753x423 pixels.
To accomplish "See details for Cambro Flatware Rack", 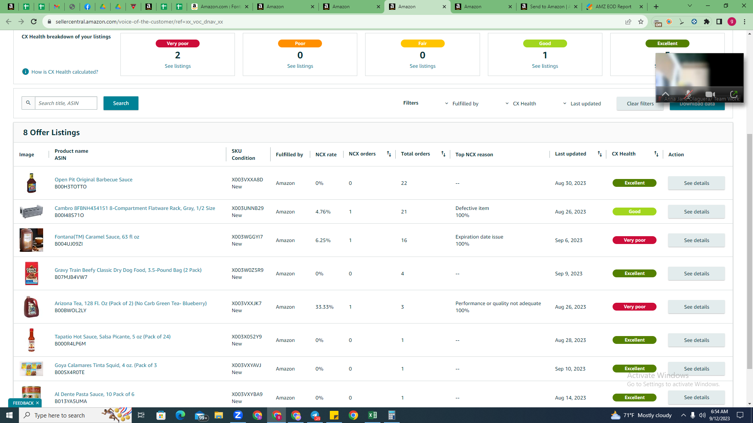I will (697, 211).
